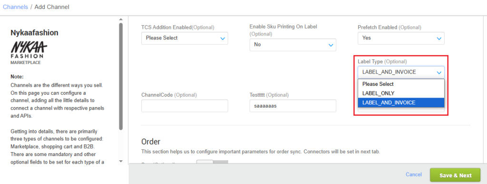Click the Label Type chevron arrow
This screenshot has height=184, width=487.
click(x=439, y=73)
